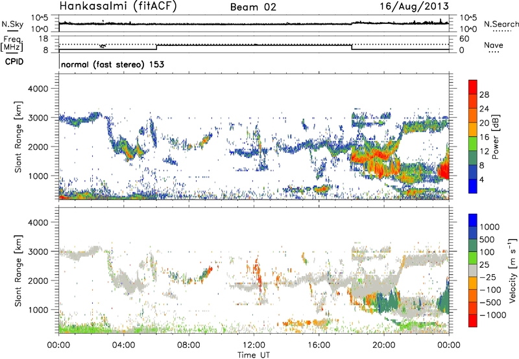Click the '16:00' time axis tick label

319,345
